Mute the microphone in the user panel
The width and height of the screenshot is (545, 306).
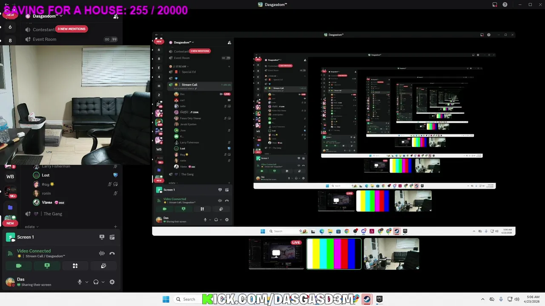point(79,282)
